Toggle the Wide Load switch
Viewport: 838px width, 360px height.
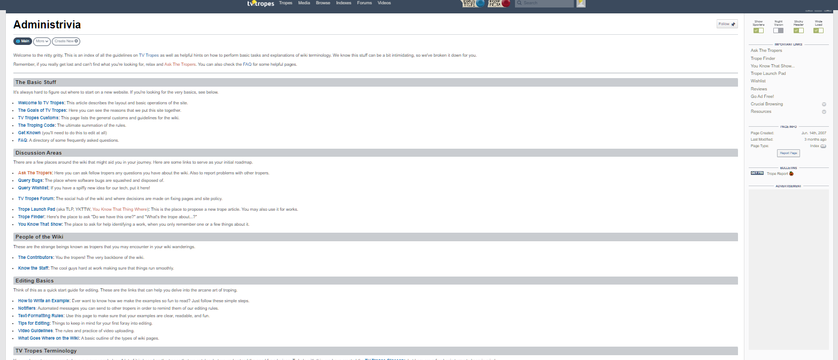[818, 30]
